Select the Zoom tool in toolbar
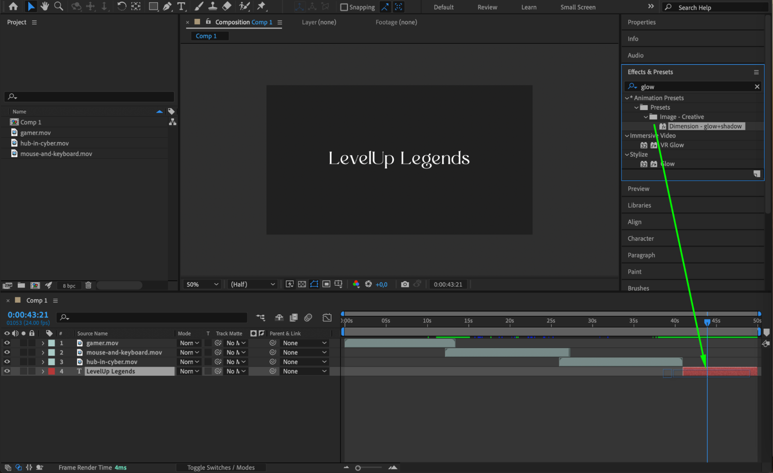This screenshot has width=773, height=473. 59,6
